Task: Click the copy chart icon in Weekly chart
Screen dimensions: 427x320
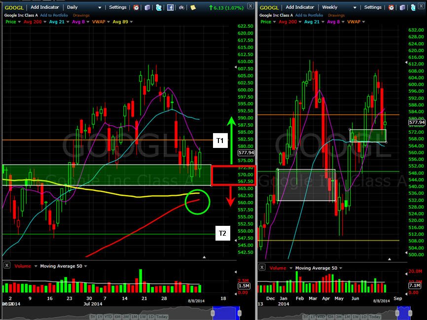Action: 402,7
